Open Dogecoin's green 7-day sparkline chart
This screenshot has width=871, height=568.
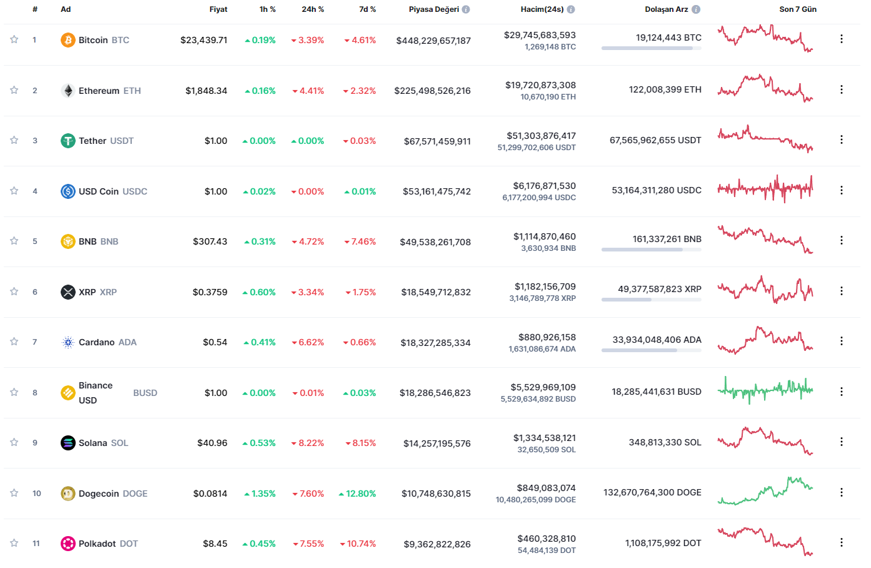click(765, 491)
